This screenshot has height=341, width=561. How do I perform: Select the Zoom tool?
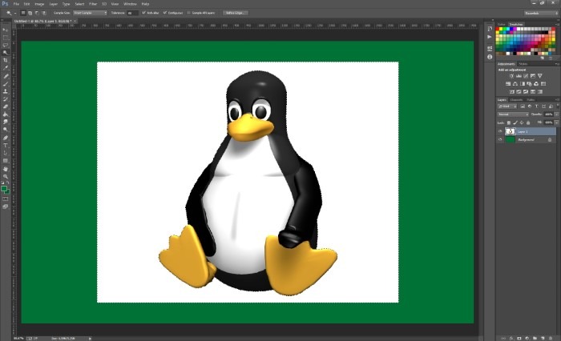tap(6, 177)
